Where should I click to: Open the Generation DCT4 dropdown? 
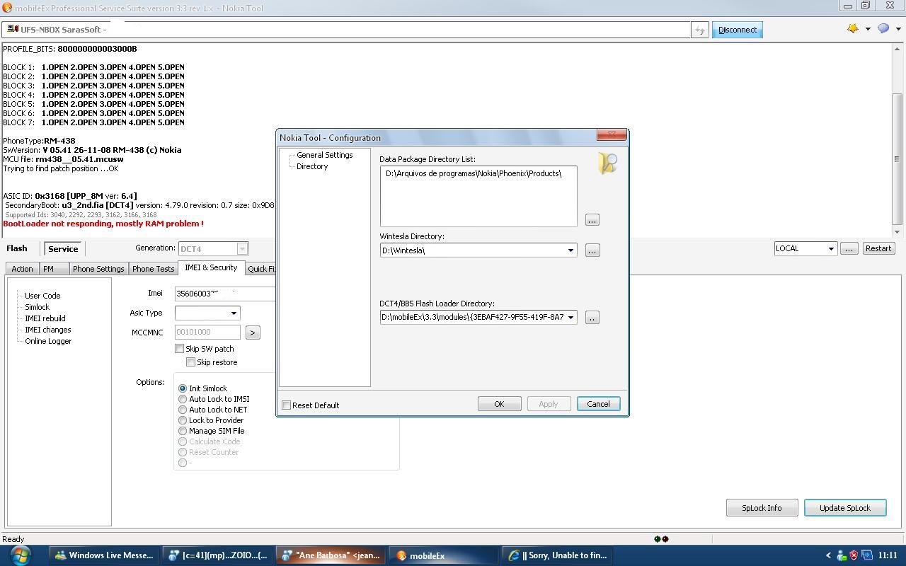pos(242,248)
